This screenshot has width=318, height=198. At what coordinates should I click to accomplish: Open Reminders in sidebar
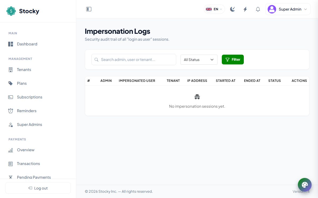click(x=38, y=111)
